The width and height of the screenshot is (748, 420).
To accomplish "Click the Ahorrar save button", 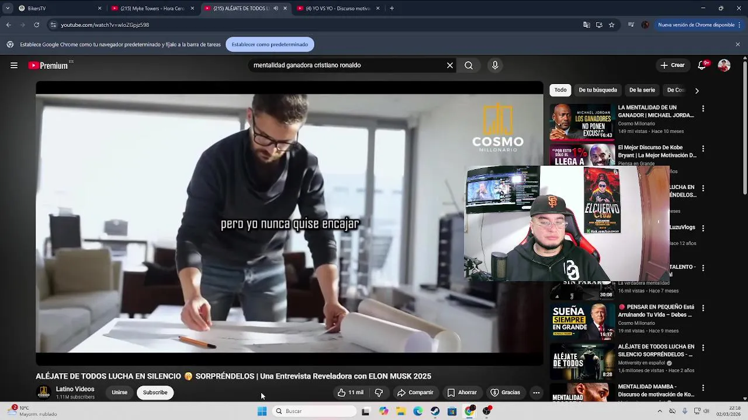I will click(x=462, y=393).
